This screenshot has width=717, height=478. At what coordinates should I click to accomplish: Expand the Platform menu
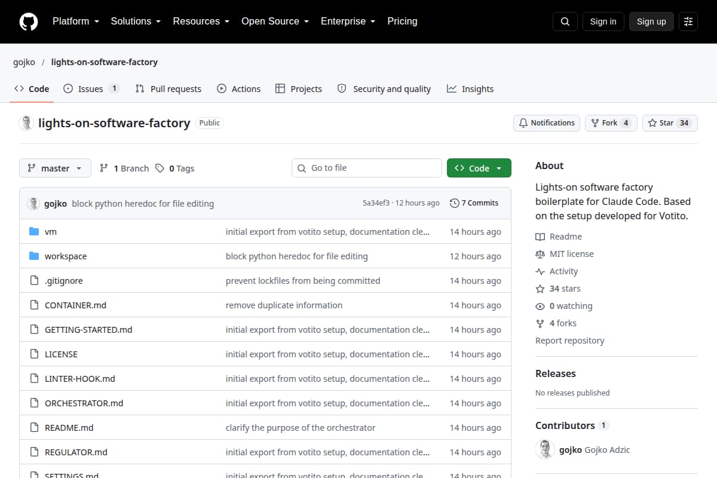tap(75, 22)
